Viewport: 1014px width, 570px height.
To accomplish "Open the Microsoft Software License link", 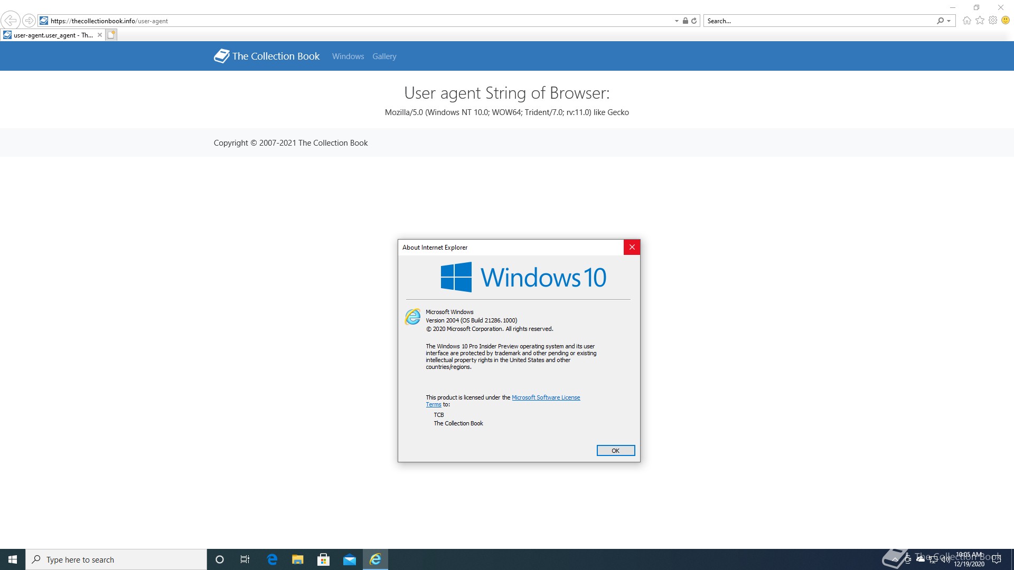I will tap(546, 397).
